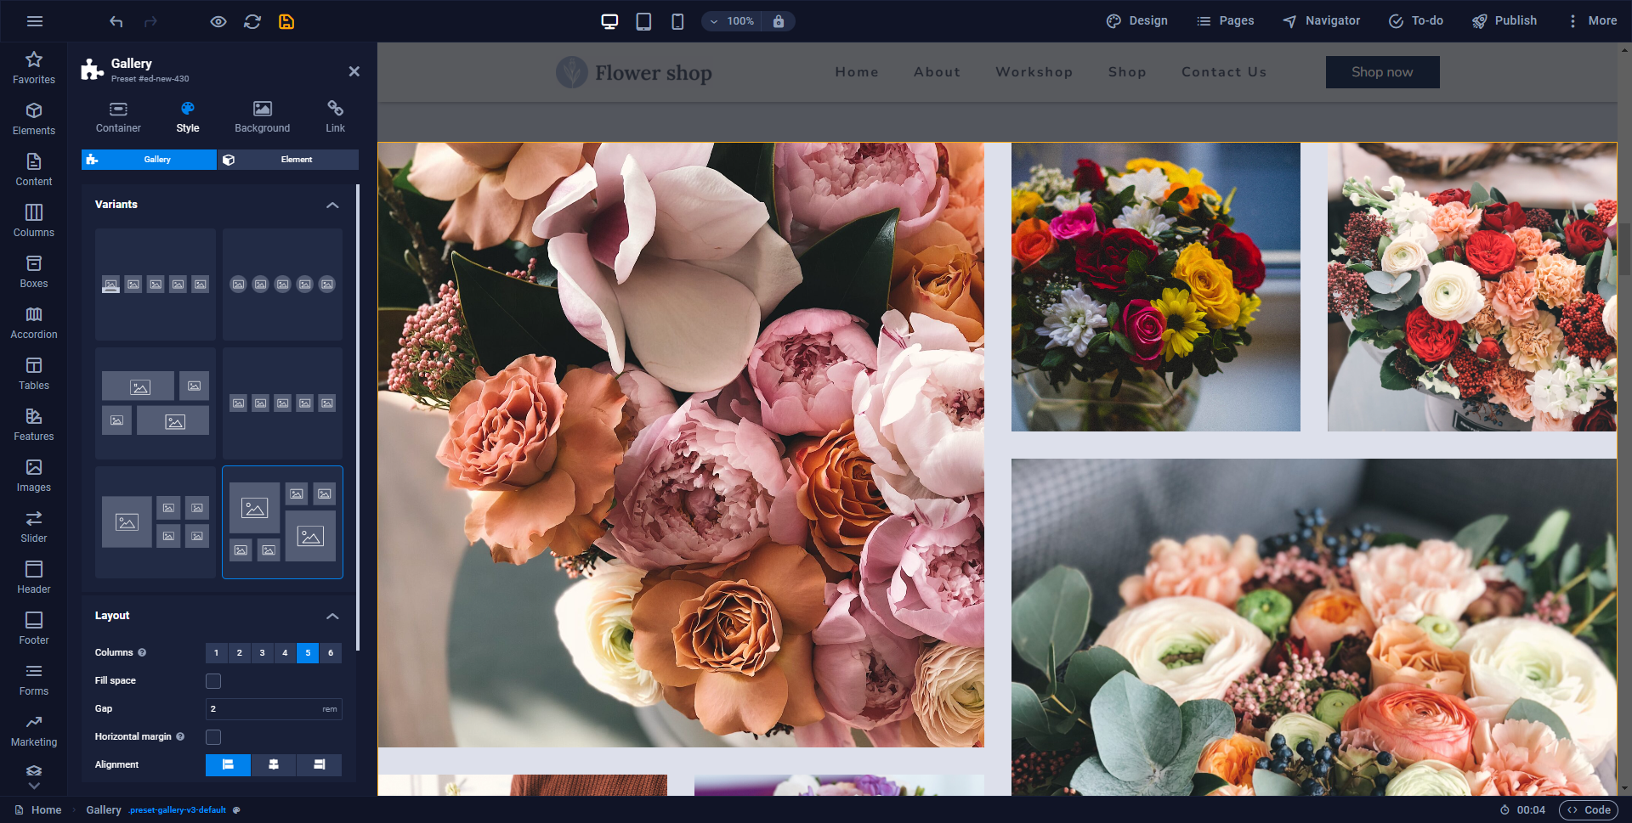Open Features in the sidebar

coord(34,425)
